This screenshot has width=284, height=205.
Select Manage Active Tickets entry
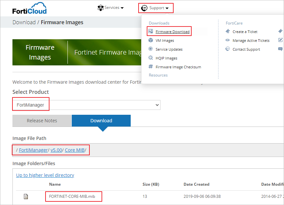[x=251, y=41]
